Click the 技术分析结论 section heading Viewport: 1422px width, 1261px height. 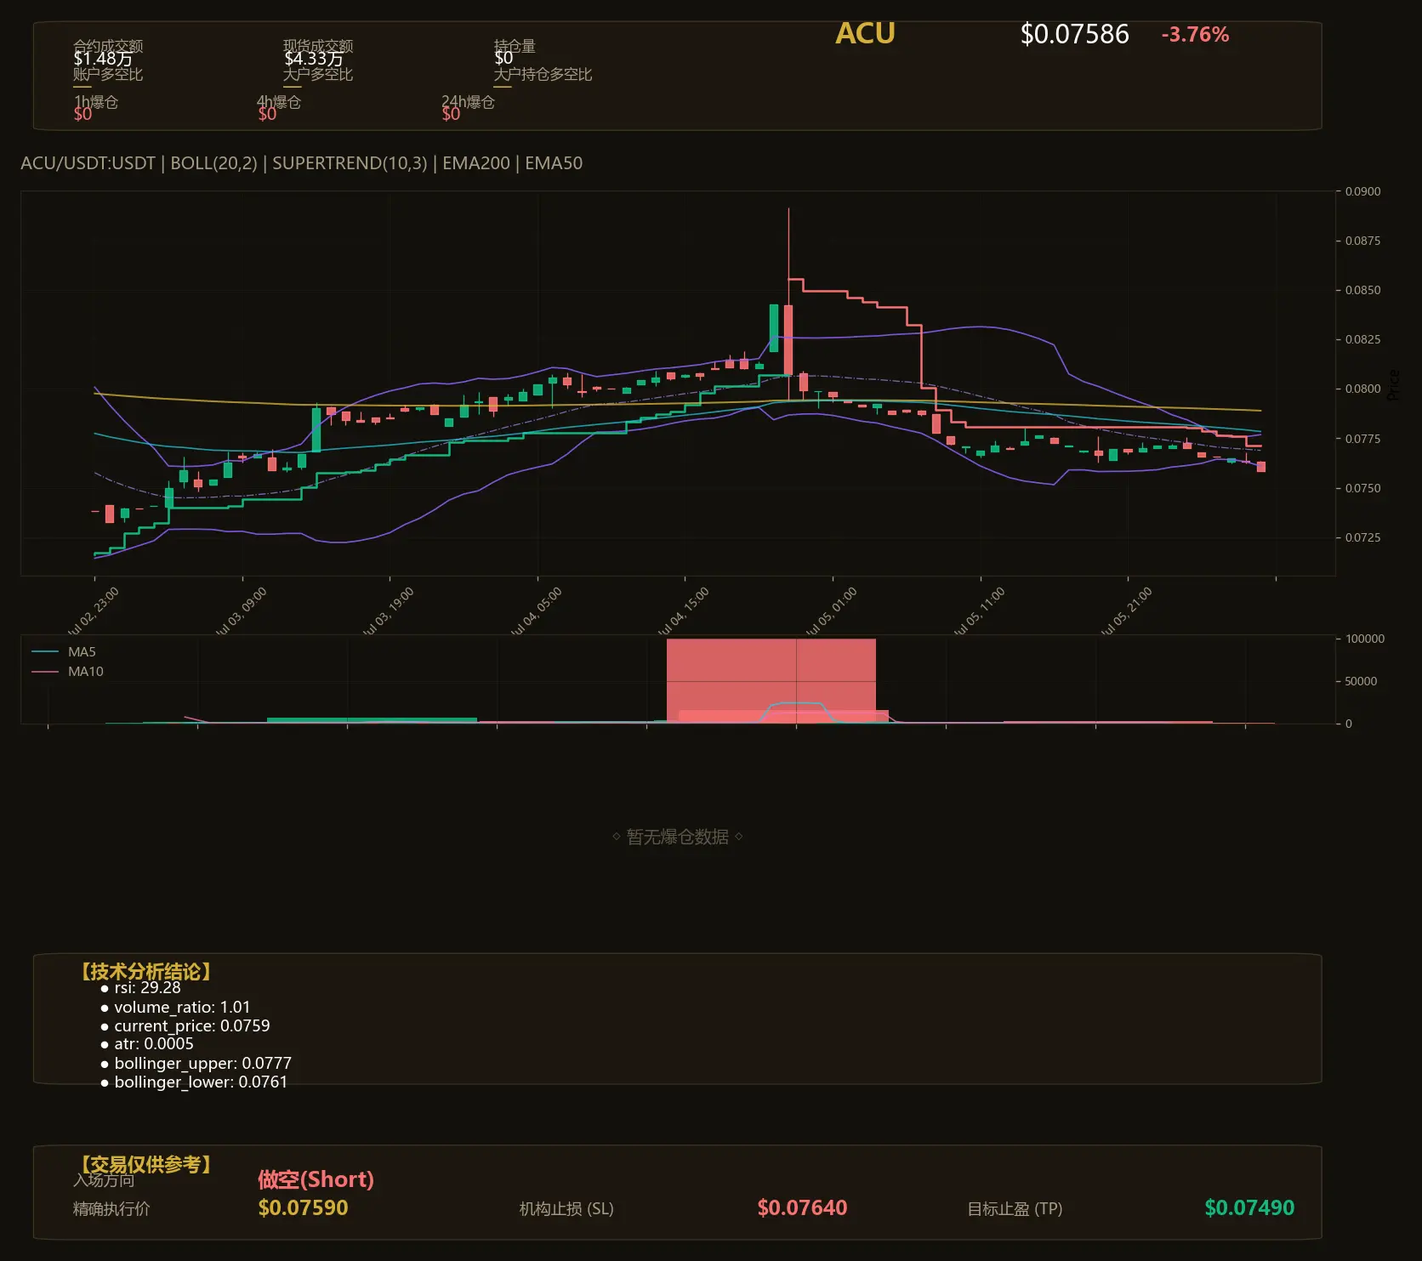[x=145, y=972]
